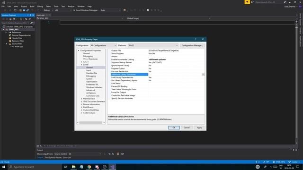This screenshot has height=170, width=303.
Task: Expand References node in Solution Explorer
Action: point(6,33)
